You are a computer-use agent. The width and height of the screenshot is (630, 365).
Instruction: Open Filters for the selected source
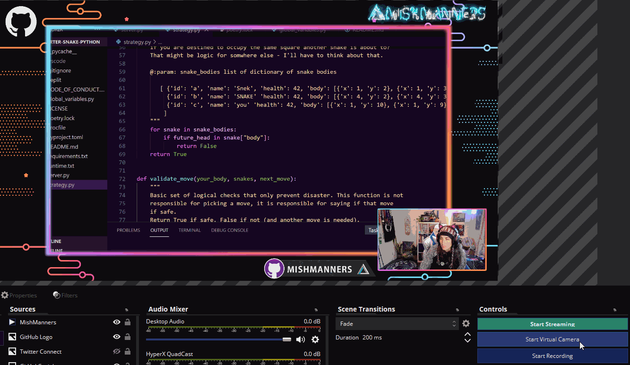65,295
